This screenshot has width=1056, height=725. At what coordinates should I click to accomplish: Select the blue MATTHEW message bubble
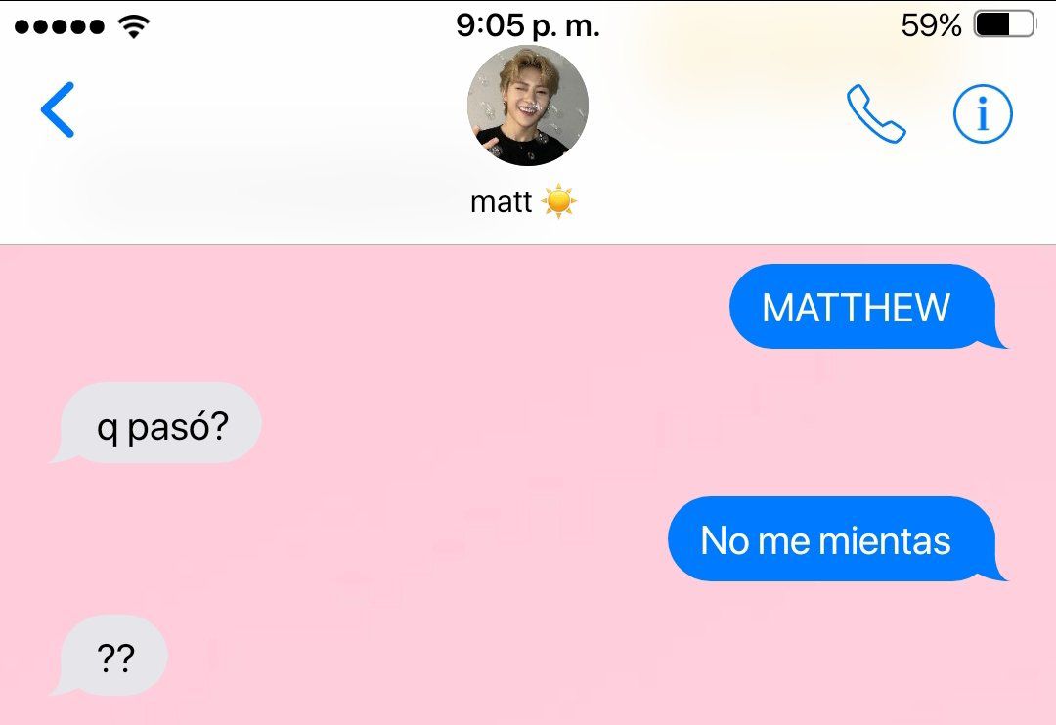pyautogui.click(x=862, y=306)
